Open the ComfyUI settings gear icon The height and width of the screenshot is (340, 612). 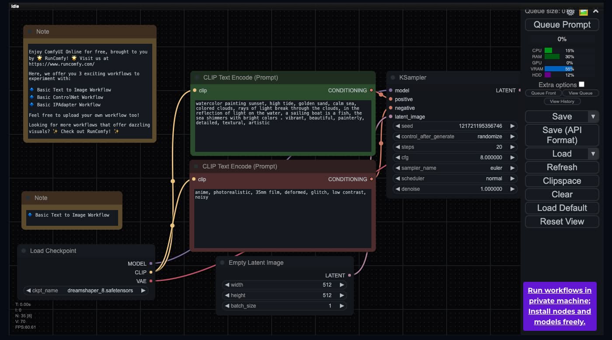[x=570, y=12]
